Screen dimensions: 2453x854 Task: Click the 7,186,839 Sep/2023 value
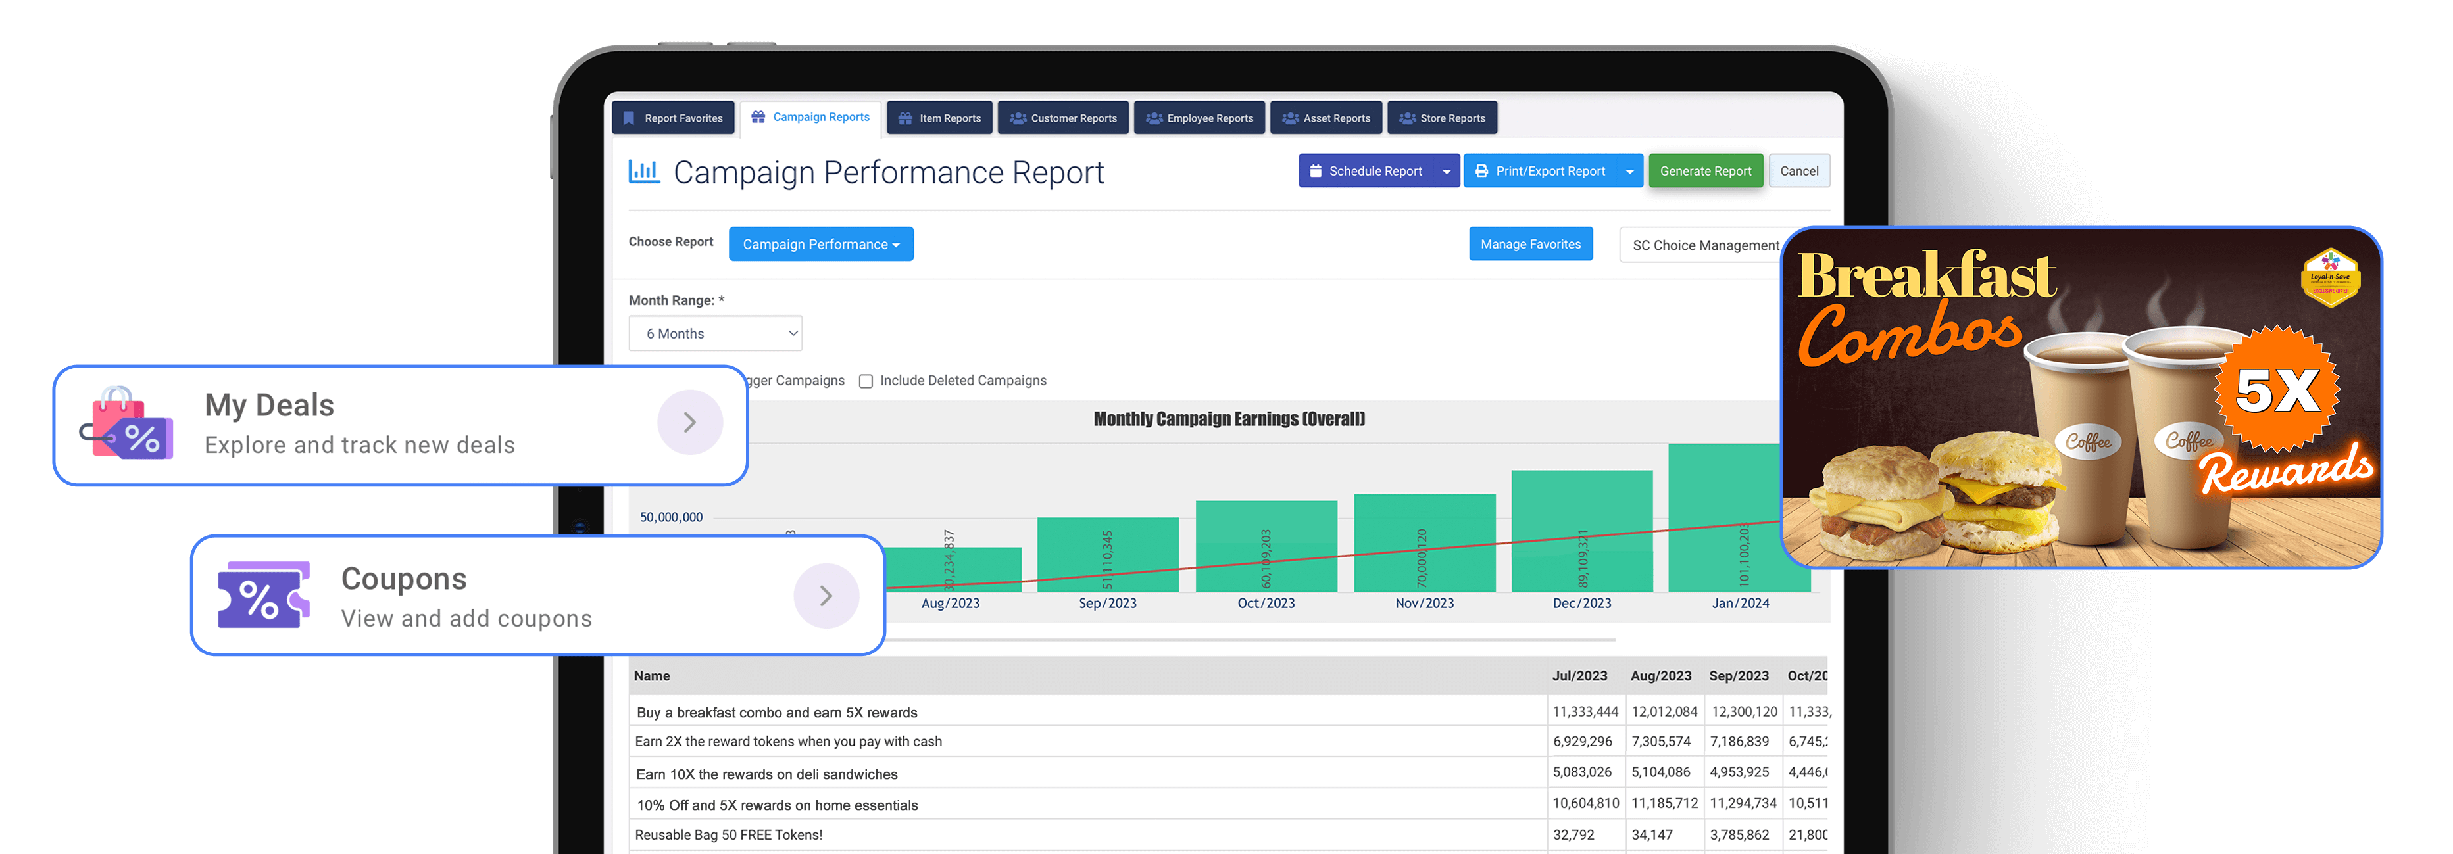(x=1739, y=742)
